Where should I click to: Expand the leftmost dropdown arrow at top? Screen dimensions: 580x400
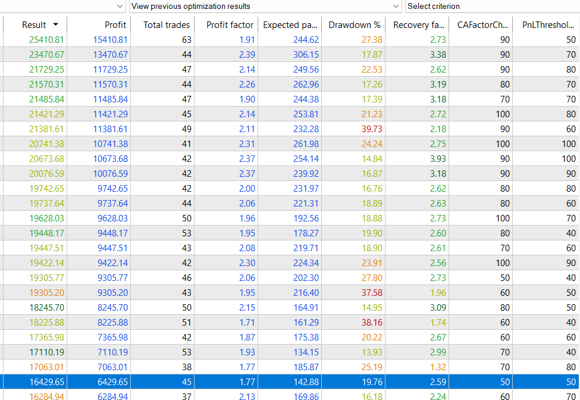coord(121,6)
